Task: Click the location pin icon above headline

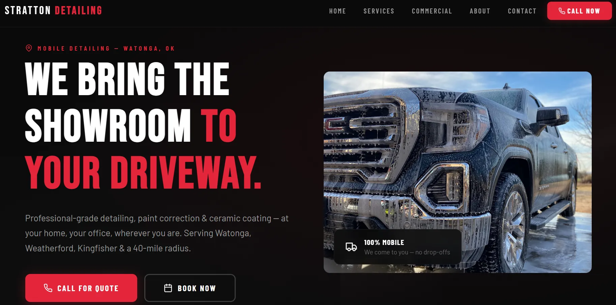Action: [29, 48]
